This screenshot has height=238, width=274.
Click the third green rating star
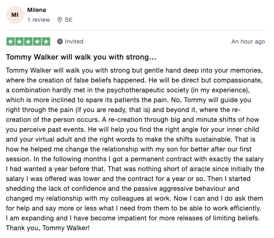[x=28, y=41]
